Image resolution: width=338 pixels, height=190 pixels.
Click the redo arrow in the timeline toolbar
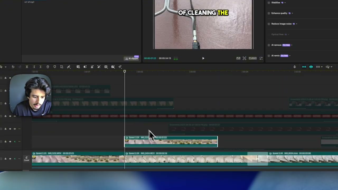click(20, 67)
